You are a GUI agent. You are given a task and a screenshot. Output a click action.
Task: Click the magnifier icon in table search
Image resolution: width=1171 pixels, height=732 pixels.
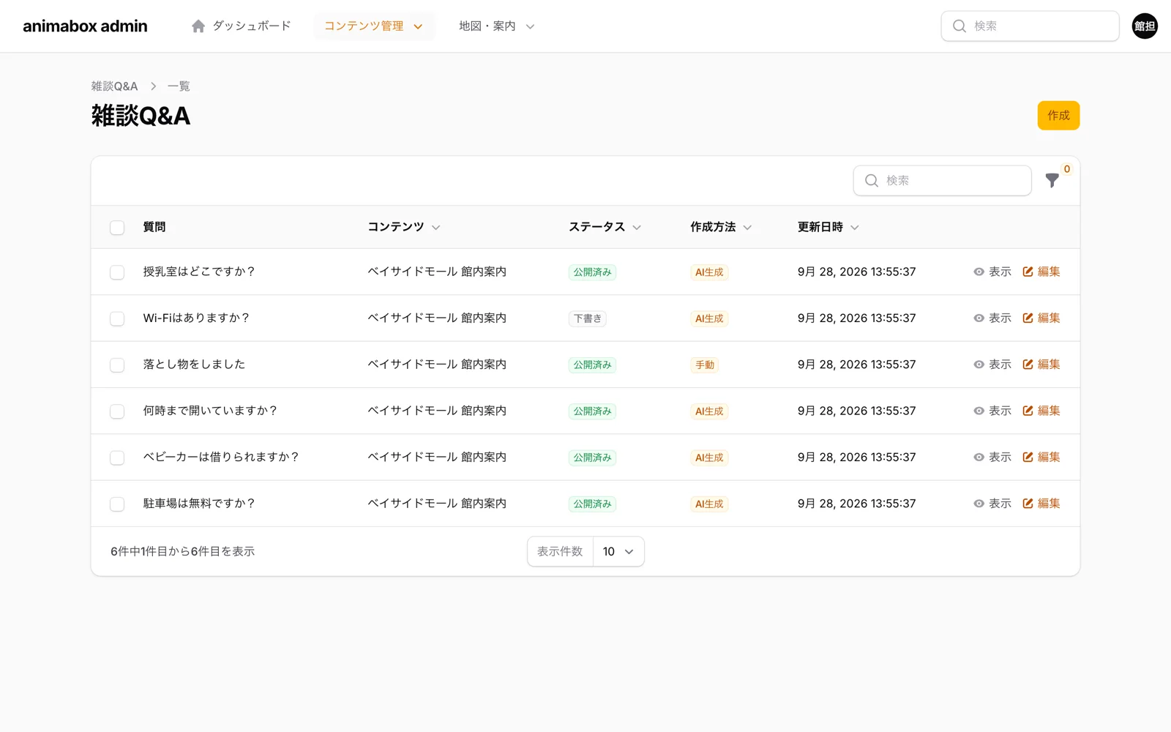872,181
